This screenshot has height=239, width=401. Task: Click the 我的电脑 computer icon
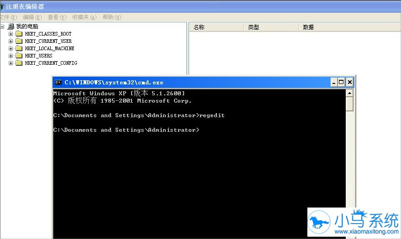tap(11, 26)
